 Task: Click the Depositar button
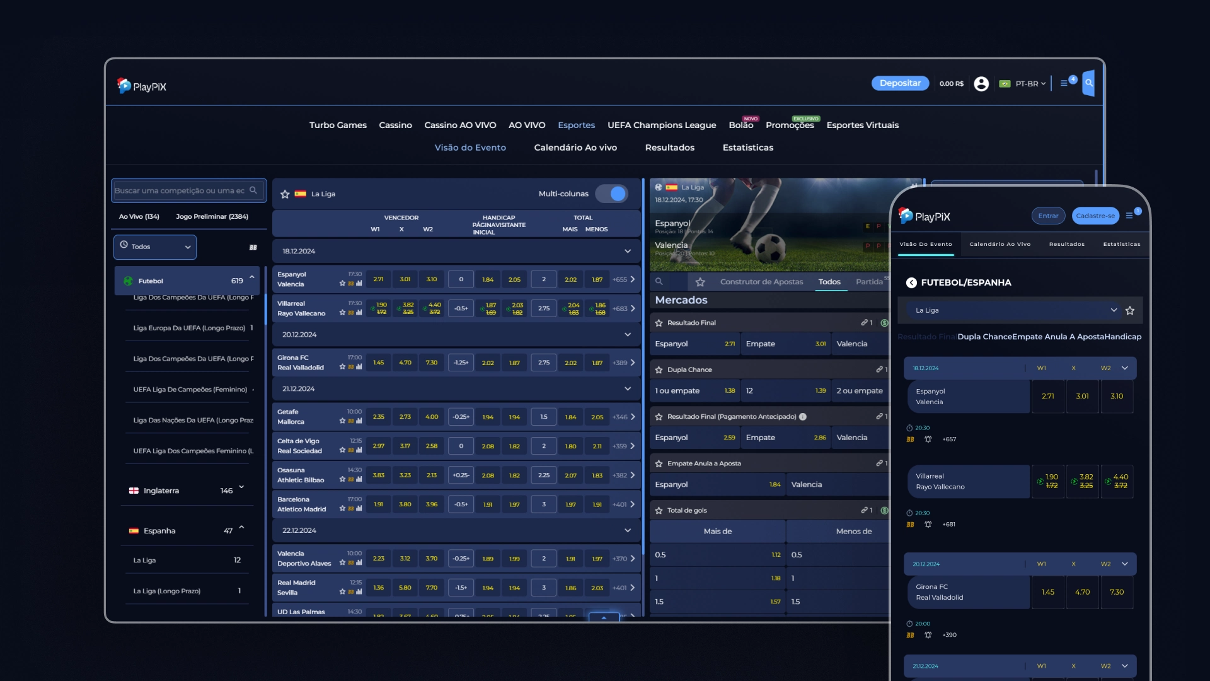(900, 83)
